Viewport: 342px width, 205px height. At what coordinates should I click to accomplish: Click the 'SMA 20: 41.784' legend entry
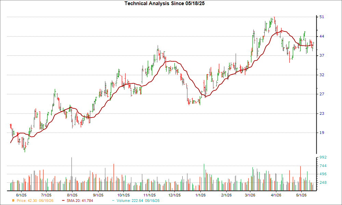click(80, 201)
